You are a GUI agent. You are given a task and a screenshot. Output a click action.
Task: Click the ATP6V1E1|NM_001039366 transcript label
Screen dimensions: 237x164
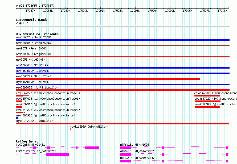(x=137, y=158)
